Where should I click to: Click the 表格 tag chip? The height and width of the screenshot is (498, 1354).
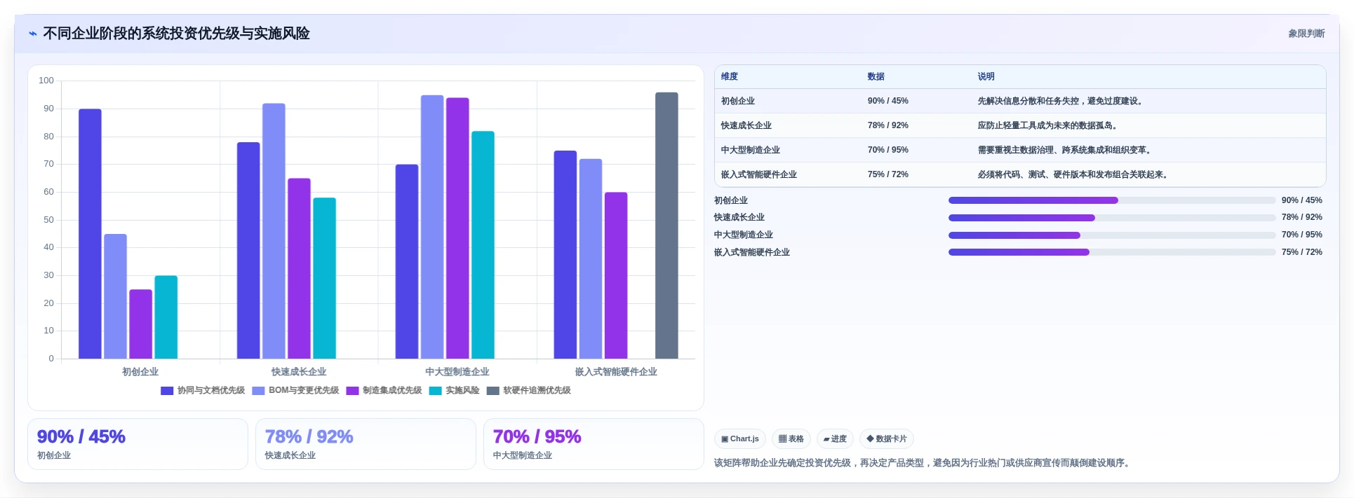coord(791,439)
